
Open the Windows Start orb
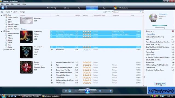click(x=4, y=96)
